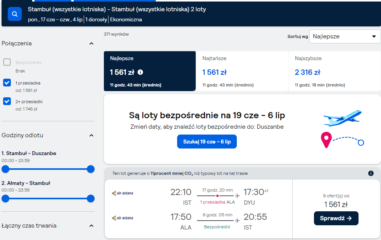Click the Air Astana logo on the IST–DYU flight

coord(122,193)
